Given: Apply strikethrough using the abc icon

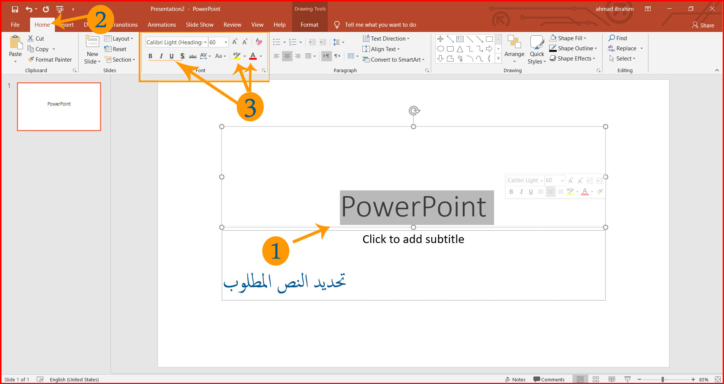Looking at the screenshot, I should point(193,56).
